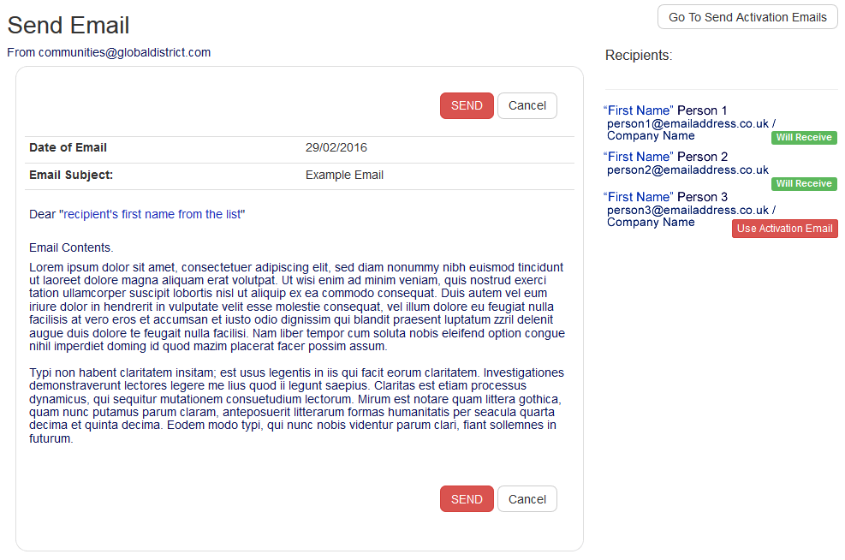Screen dimensions: 845x560
Task: Click the Lorem ipsum body paragraph
Action: tap(297, 307)
